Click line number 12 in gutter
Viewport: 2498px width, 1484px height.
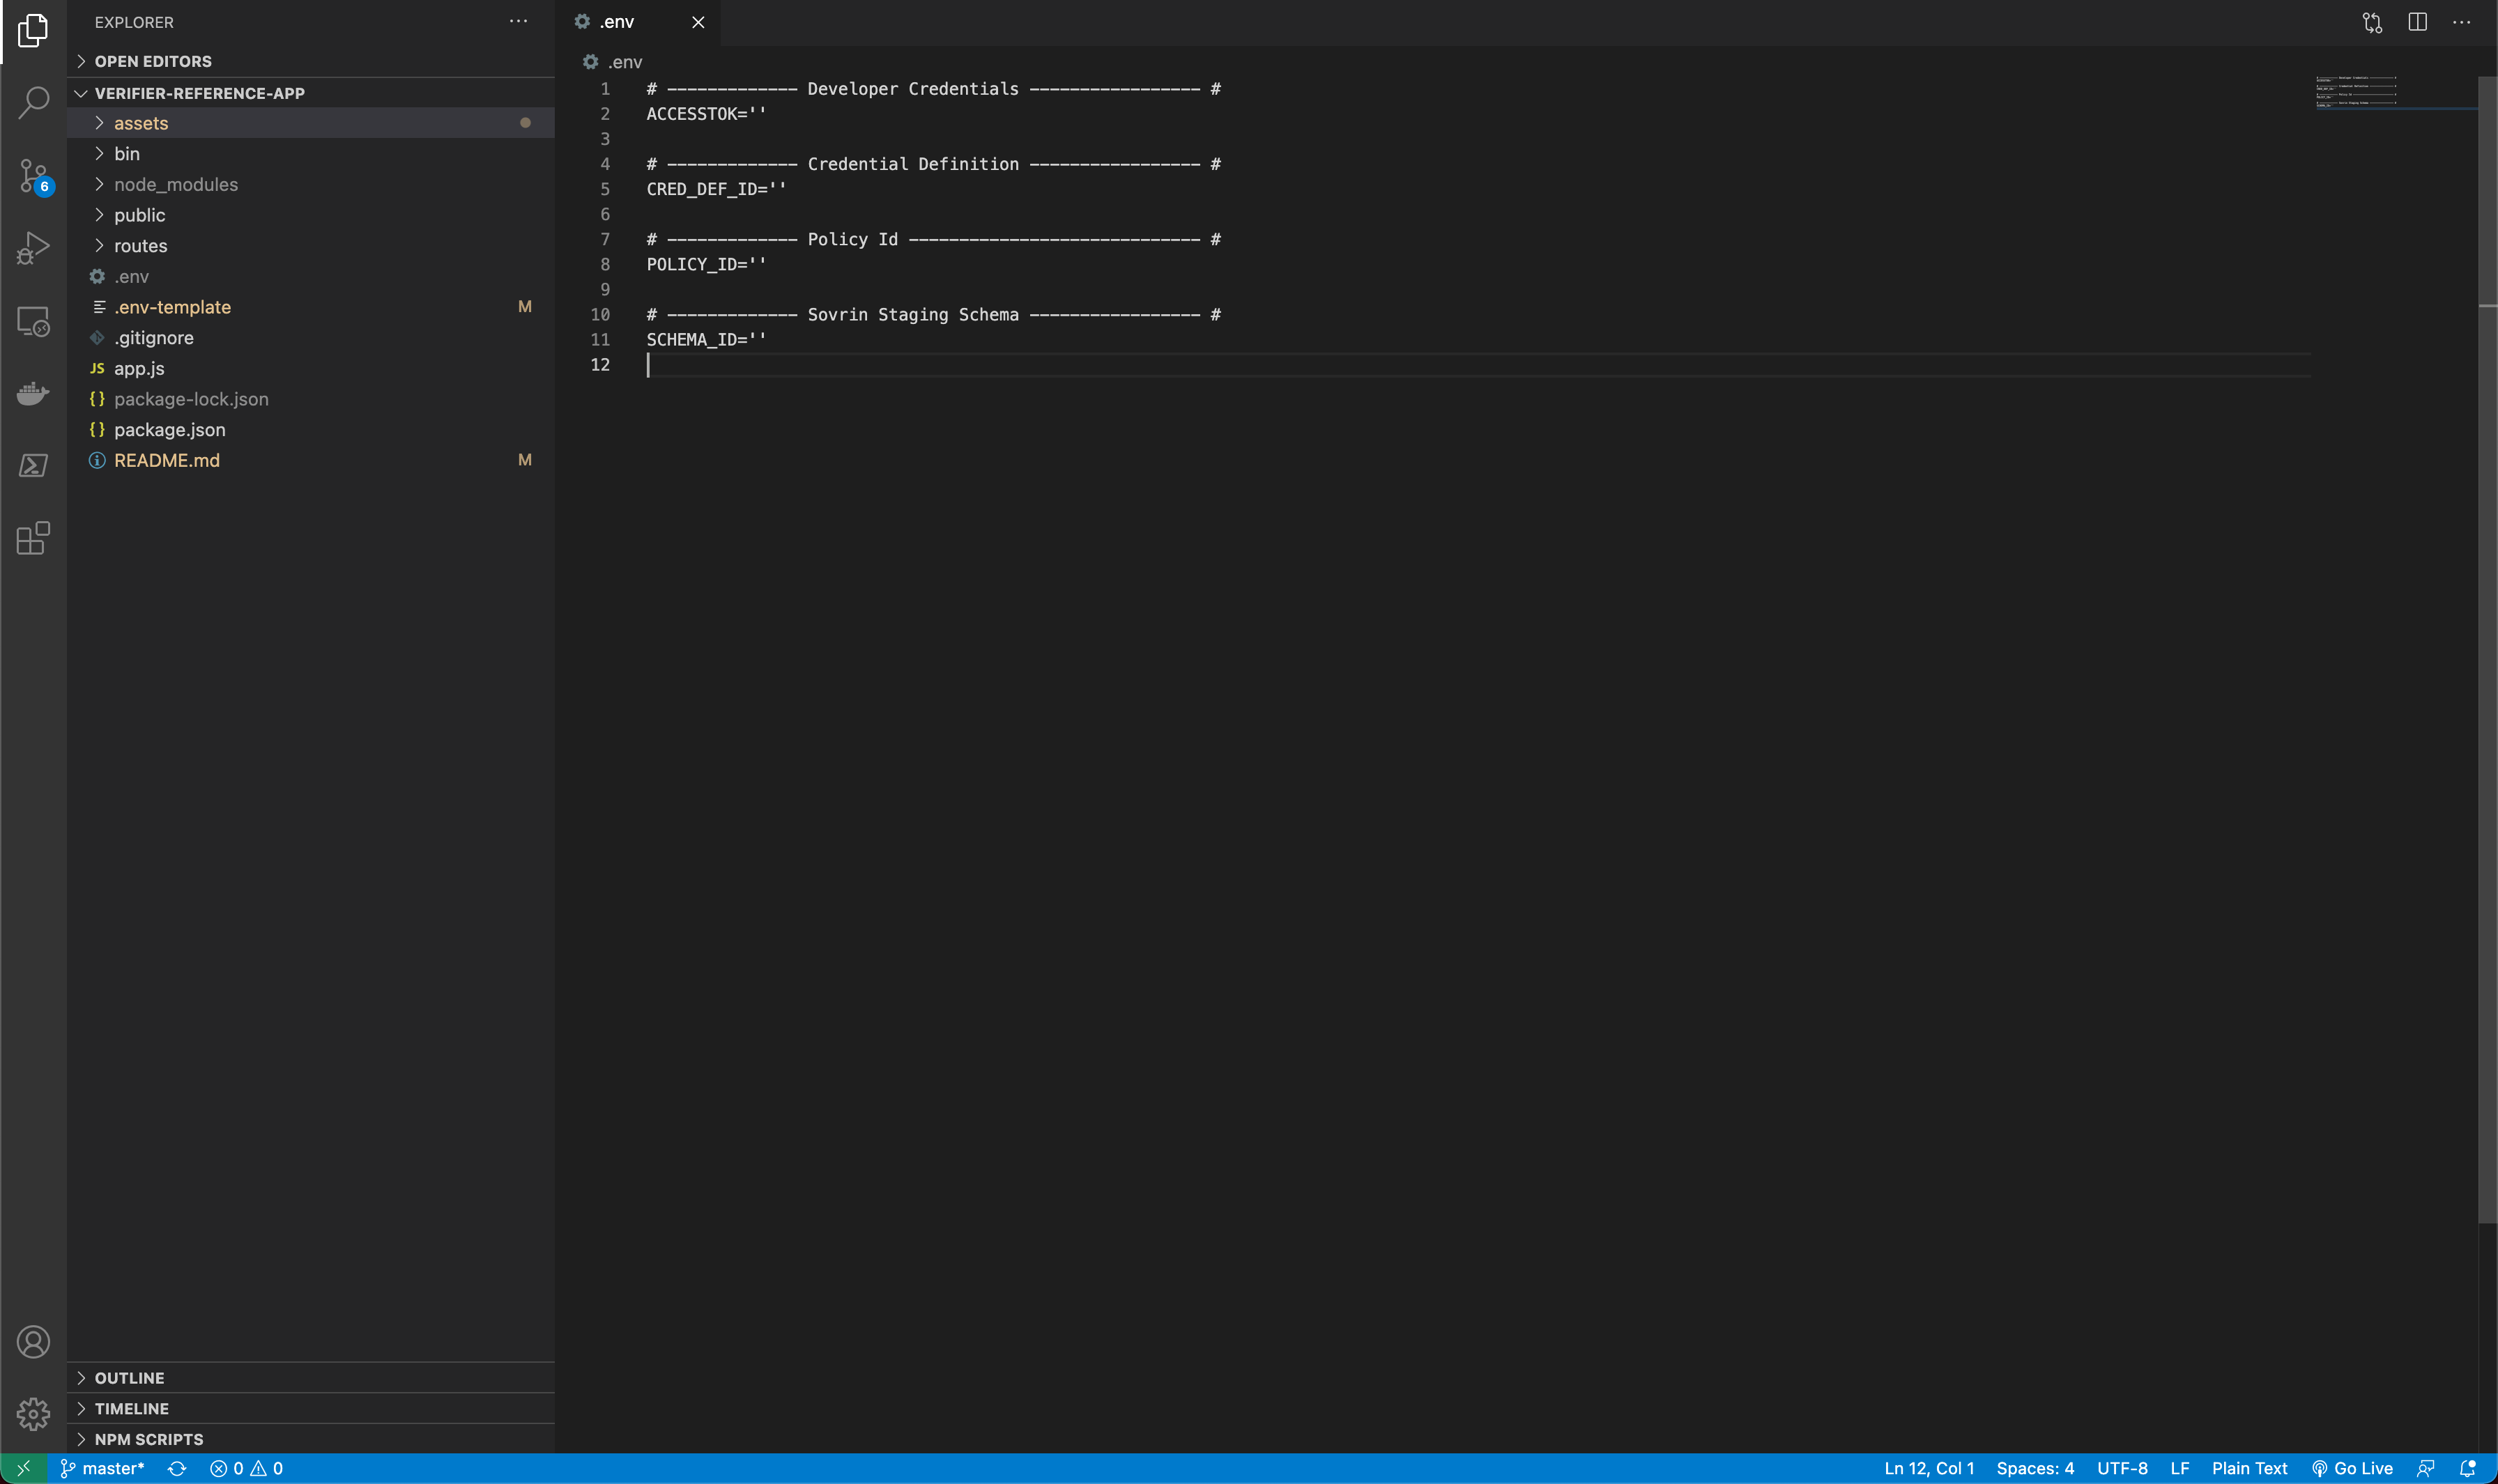(x=600, y=365)
